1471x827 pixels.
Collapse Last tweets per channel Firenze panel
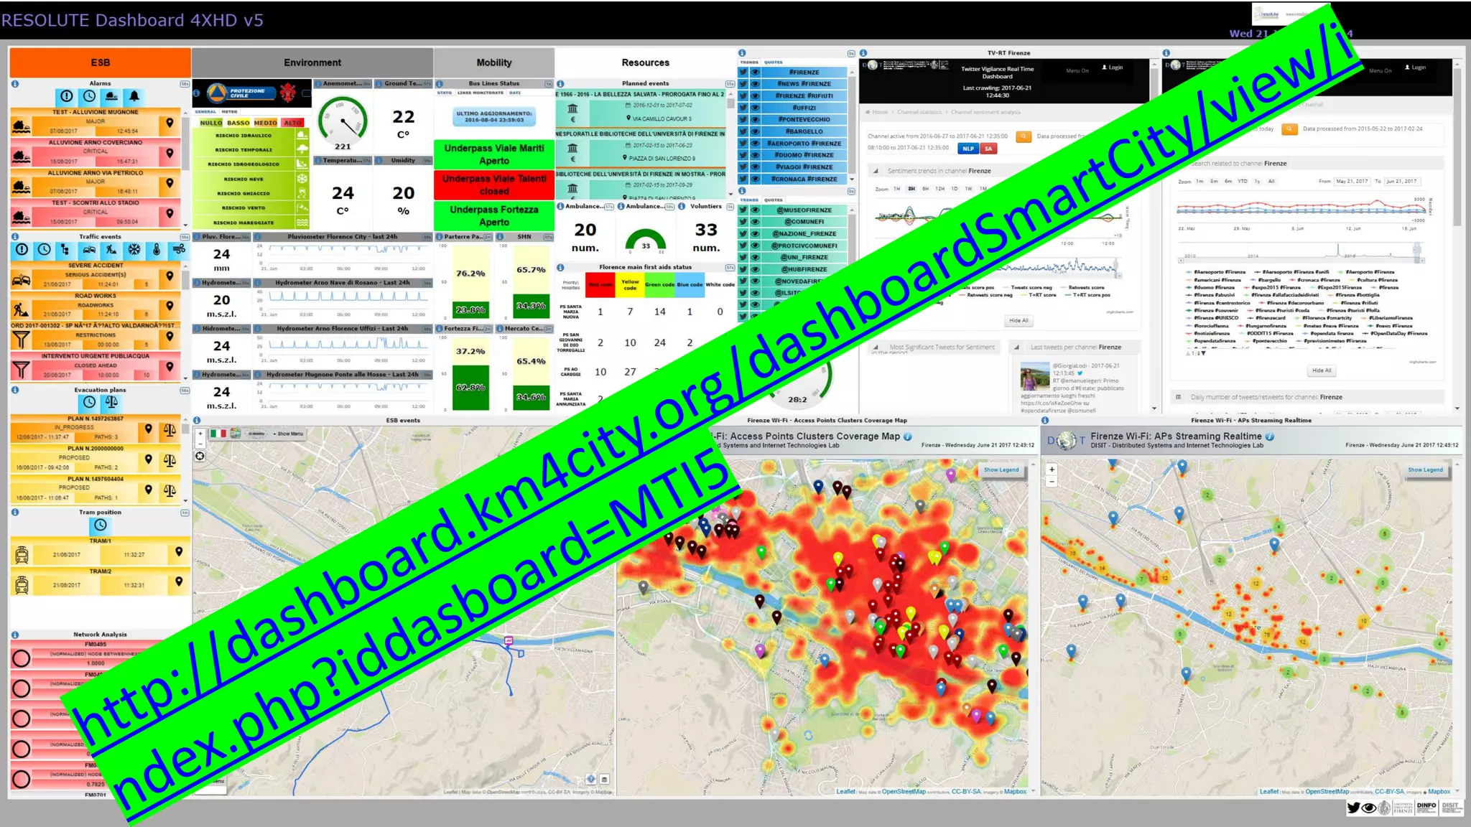(1016, 347)
